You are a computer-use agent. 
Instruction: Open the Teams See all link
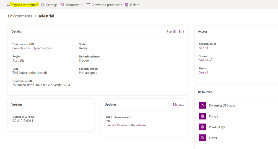(203, 60)
